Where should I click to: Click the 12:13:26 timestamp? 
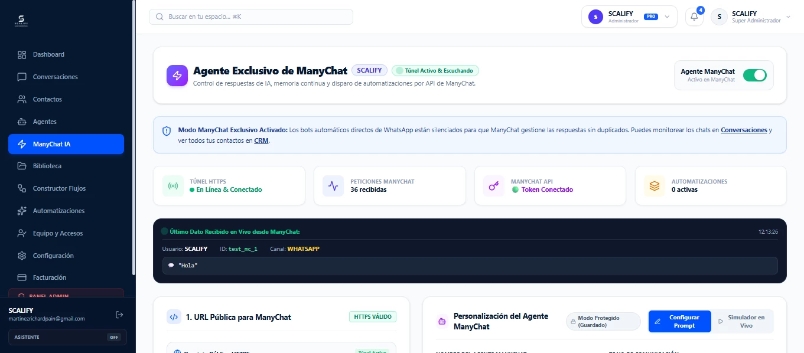(x=768, y=232)
